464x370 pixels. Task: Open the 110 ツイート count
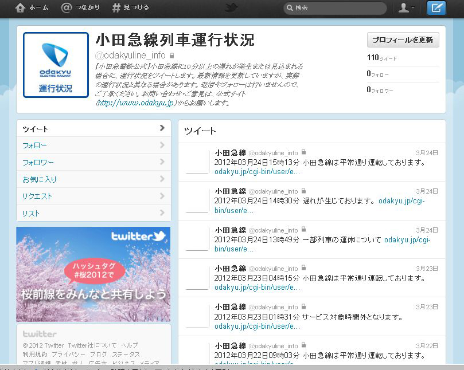(381, 58)
